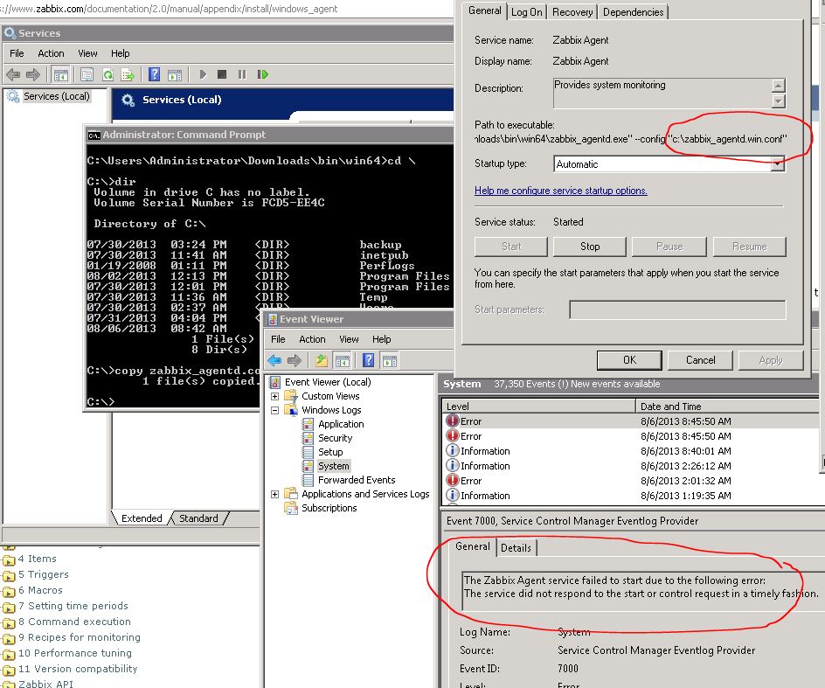Viewport: 825px width, 688px height.
Task: Click Event Viewer window title icon
Action: pos(273,320)
